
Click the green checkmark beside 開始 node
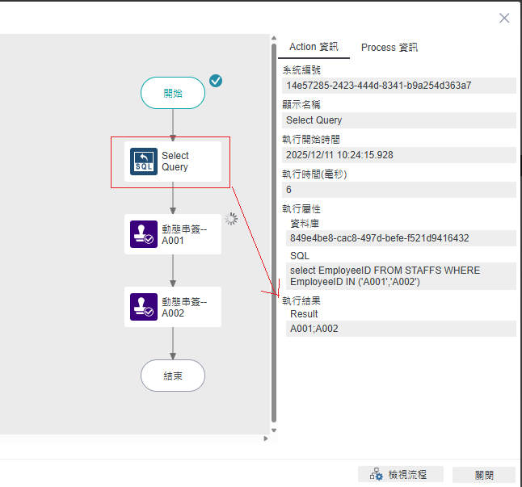(x=216, y=81)
